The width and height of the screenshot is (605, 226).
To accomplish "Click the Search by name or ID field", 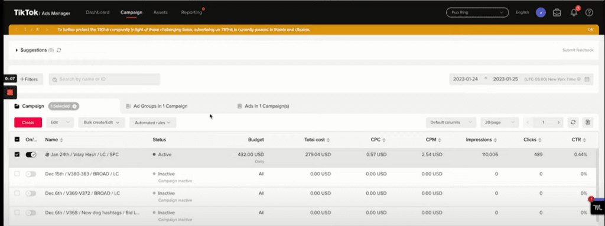I will tap(105, 79).
